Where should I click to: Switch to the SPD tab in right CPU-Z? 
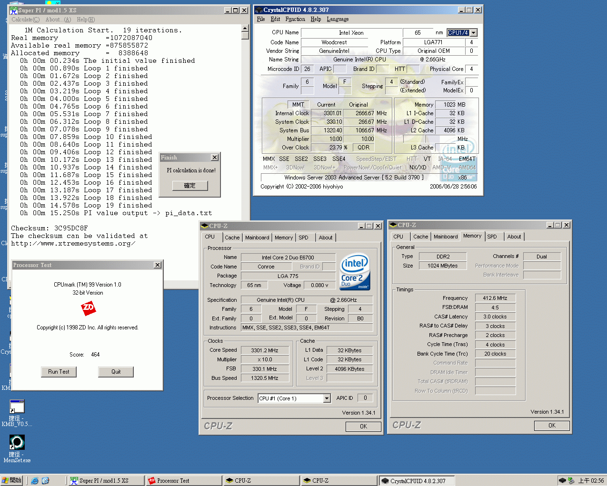[492, 237]
